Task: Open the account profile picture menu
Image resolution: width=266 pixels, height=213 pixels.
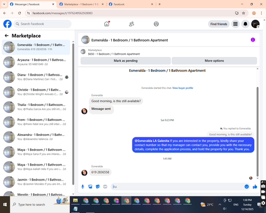Action: (255, 24)
